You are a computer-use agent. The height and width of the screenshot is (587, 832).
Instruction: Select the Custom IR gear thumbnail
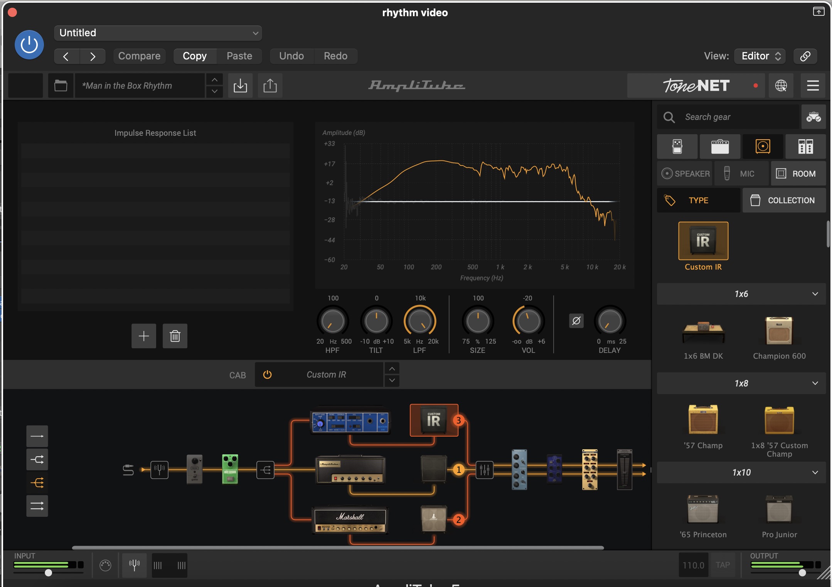[x=703, y=241]
